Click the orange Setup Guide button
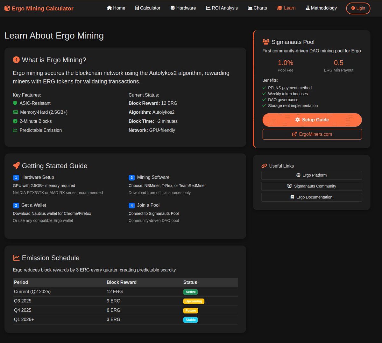The image size is (382, 343). 312,120
